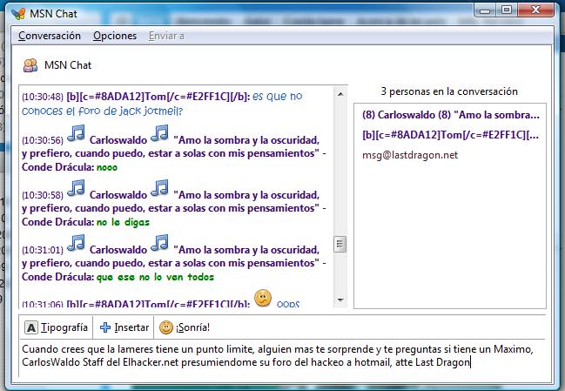Select msg@lastdragon.net in participants list

[x=409, y=155]
